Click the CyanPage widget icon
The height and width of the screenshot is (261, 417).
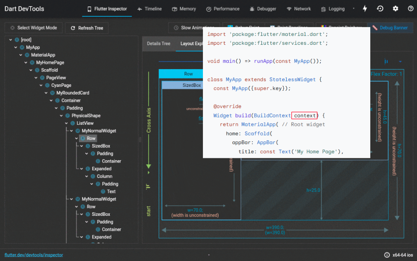coord(47,85)
